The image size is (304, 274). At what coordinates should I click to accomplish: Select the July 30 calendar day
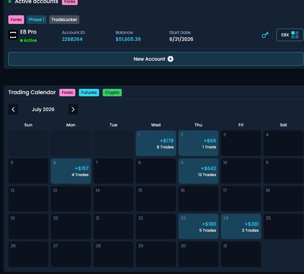(198, 254)
